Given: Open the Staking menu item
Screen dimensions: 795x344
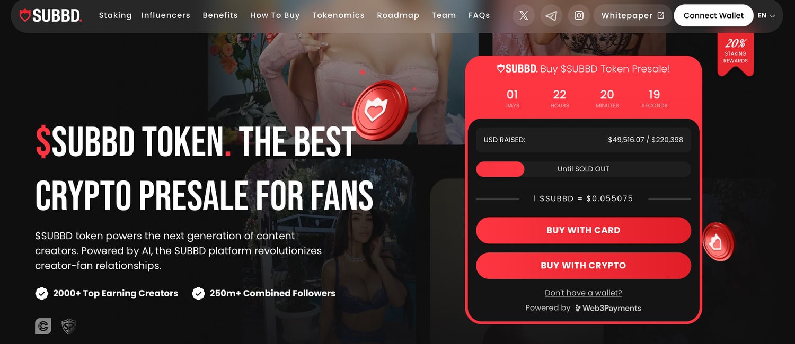Looking at the screenshot, I should point(115,15).
